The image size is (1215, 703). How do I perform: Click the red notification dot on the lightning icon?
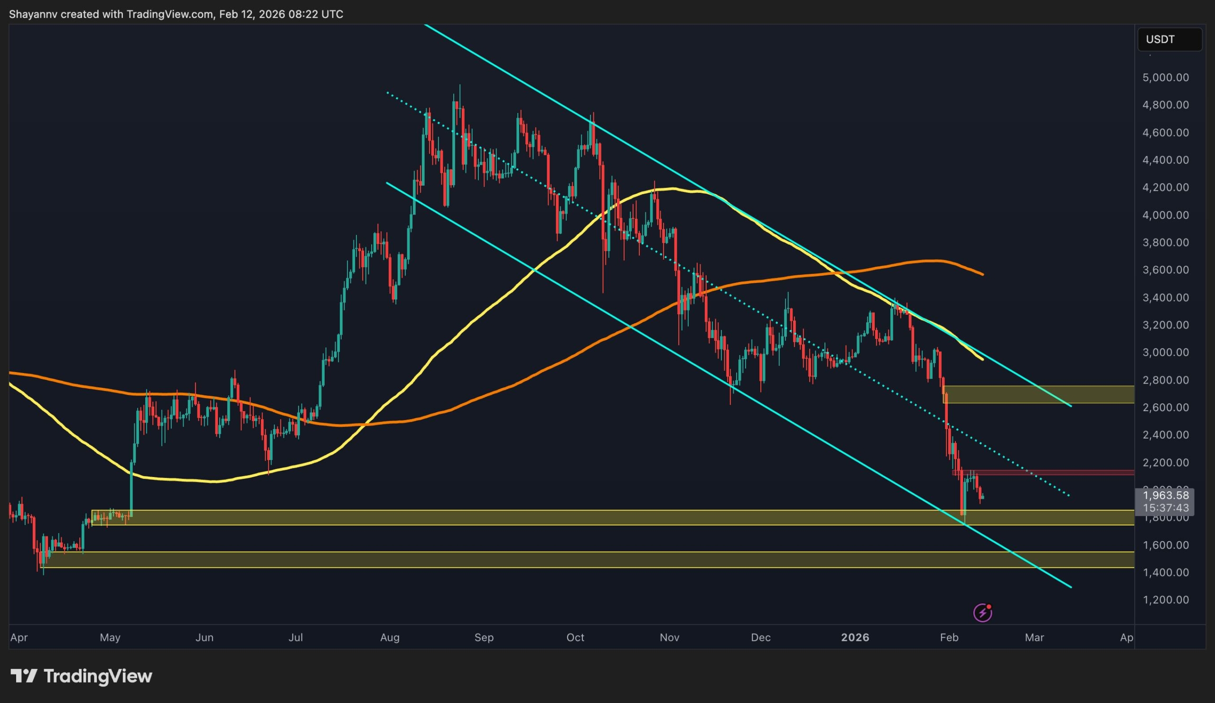tap(989, 607)
